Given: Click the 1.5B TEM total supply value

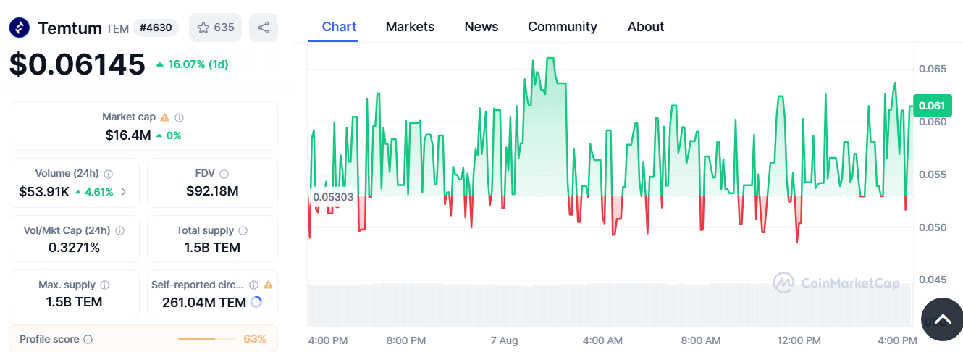Looking at the screenshot, I should pos(212,248).
